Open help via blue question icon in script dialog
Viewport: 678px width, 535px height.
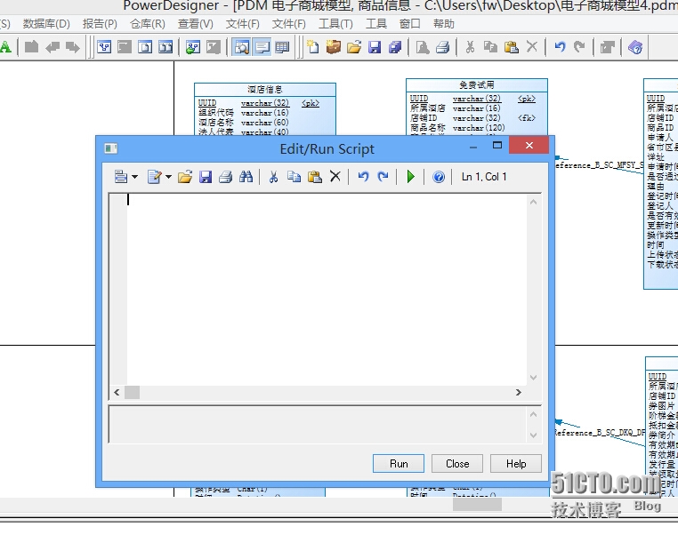tap(439, 177)
